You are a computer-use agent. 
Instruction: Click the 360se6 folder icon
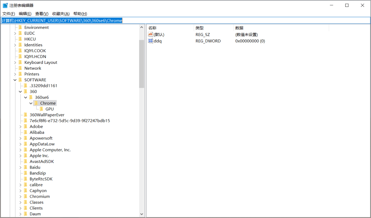coord(31,97)
